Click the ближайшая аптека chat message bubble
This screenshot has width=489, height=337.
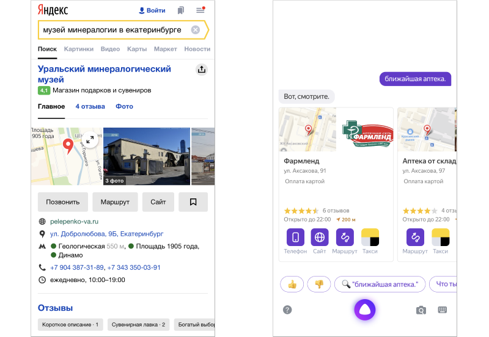tap(415, 79)
